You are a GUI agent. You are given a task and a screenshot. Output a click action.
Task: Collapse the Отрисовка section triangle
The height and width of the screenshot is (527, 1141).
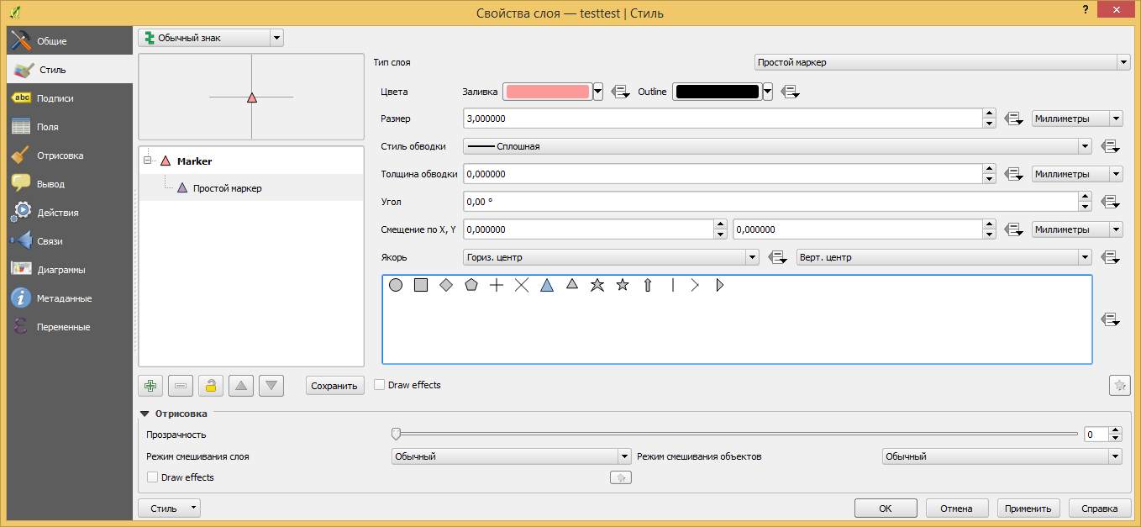[x=145, y=414]
